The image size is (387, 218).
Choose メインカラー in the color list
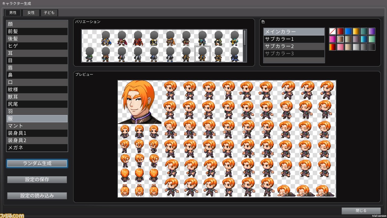(x=294, y=31)
